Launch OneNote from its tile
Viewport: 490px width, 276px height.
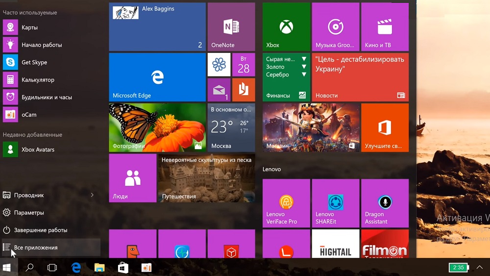click(231, 26)
